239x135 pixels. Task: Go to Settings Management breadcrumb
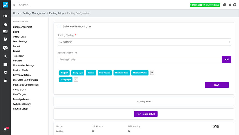tap(34, 13)
